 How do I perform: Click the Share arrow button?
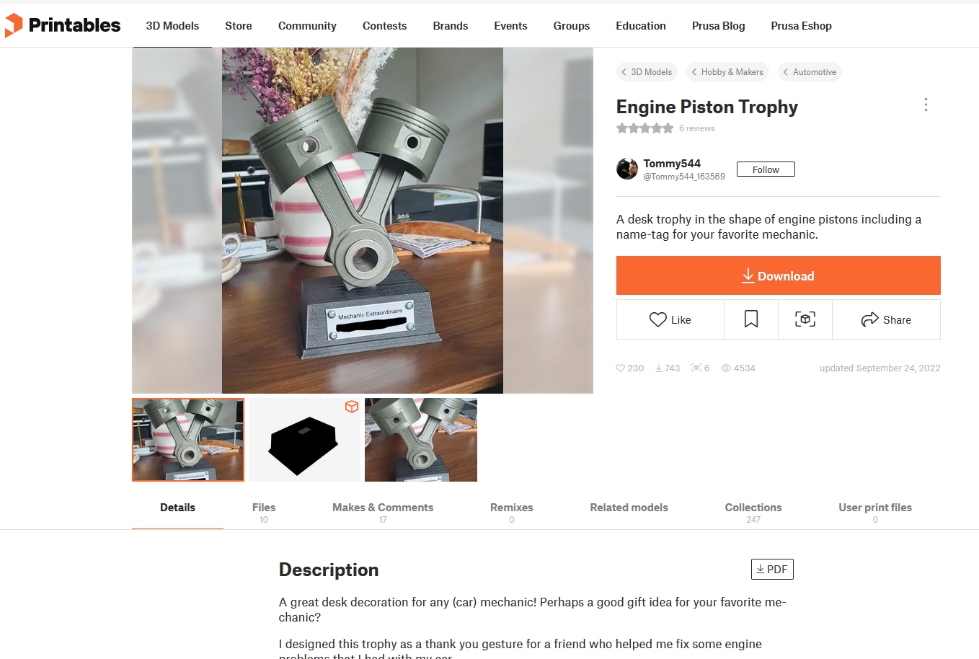886,319
